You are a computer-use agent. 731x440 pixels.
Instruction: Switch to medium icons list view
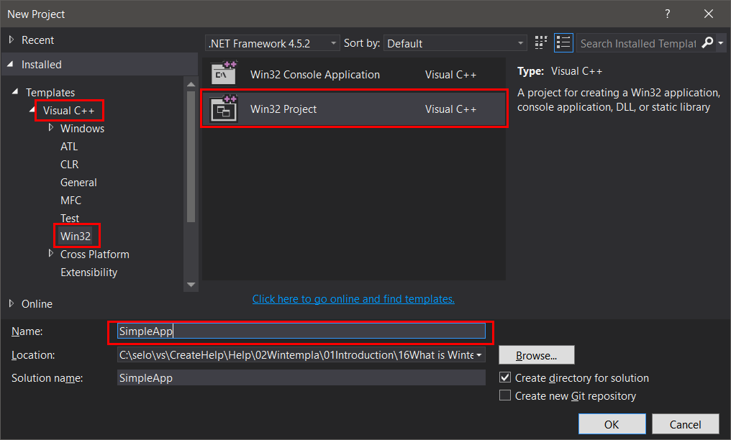pos(563,43)
